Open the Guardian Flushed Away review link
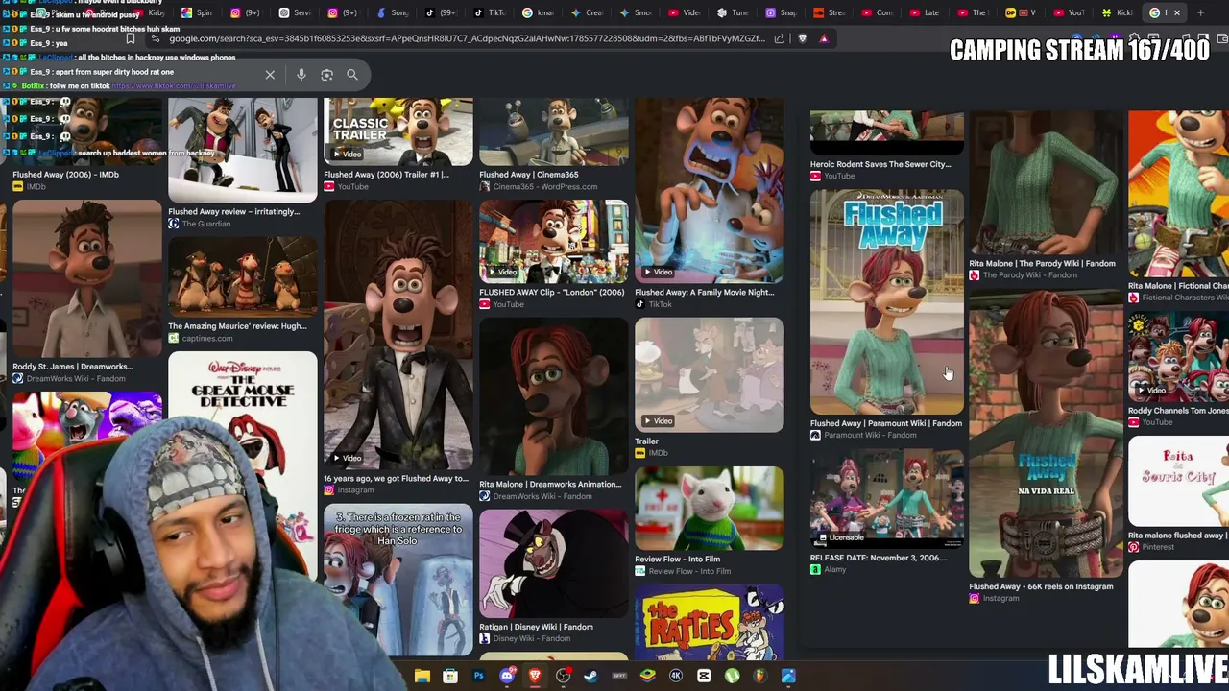The image size is (1229, 691). tap(234, 212)
